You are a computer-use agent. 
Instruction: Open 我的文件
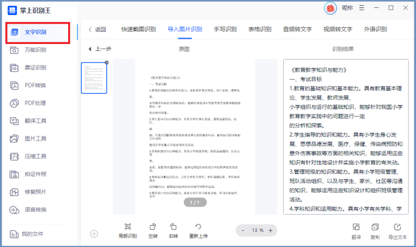(27, 234)
